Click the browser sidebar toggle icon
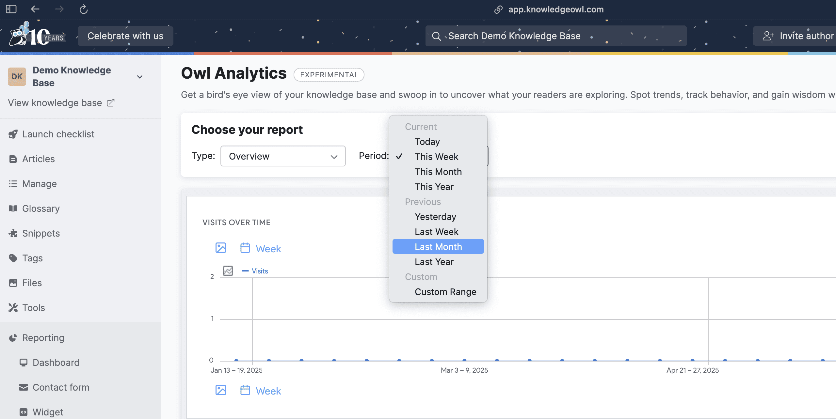836x419 pixels. tap(11, 9)
